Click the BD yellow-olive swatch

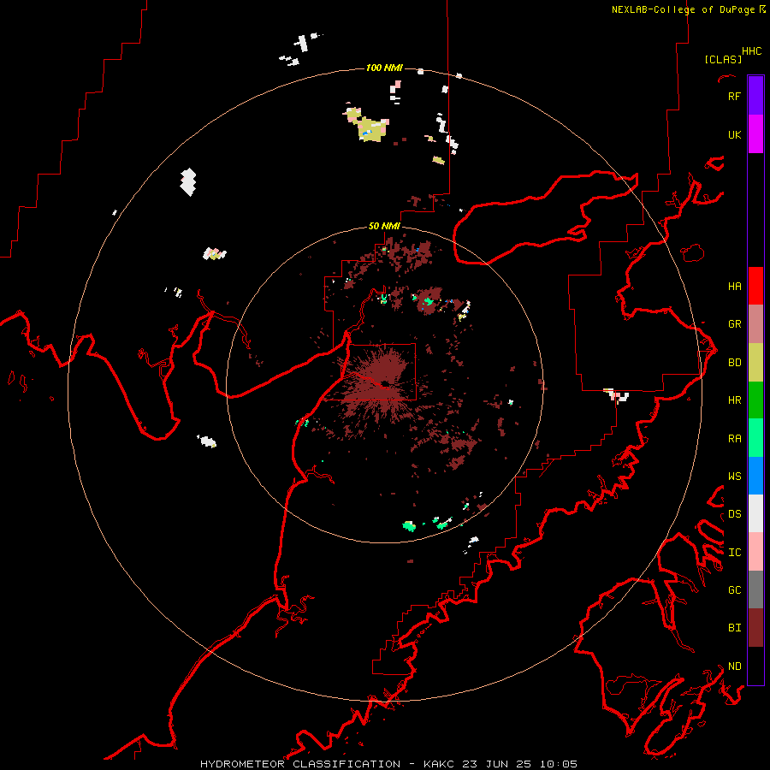tap(755, 362)
